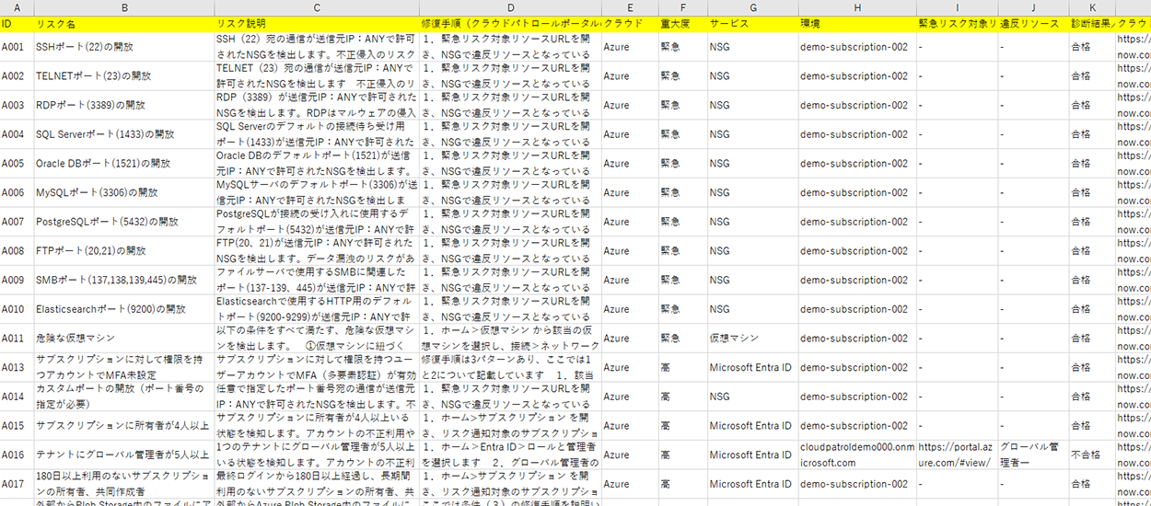Viewport: 1151px width, 506px height.
Task: Select 'demo-subscription-002' cell in row A017
Action: pyautogui.click(x=857, y=484)
